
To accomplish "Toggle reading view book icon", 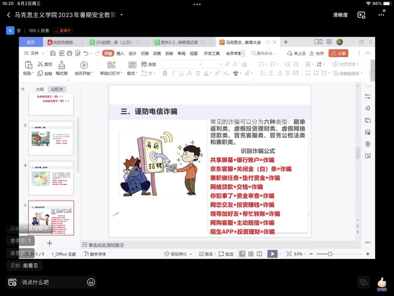I will pyautogui.click(x=260, y=254).
